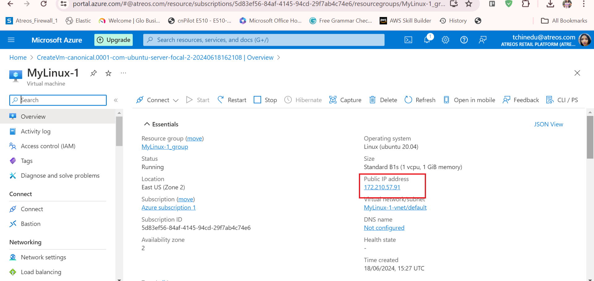Open the Azure portal hamburger menu

click(11, 40)
